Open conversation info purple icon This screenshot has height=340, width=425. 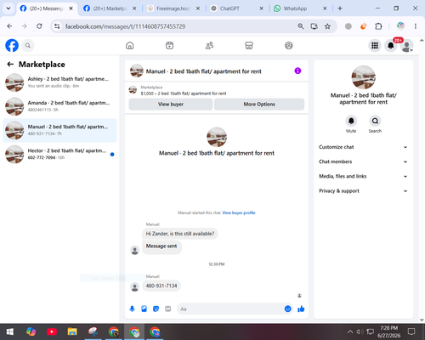tap(297, 71)
